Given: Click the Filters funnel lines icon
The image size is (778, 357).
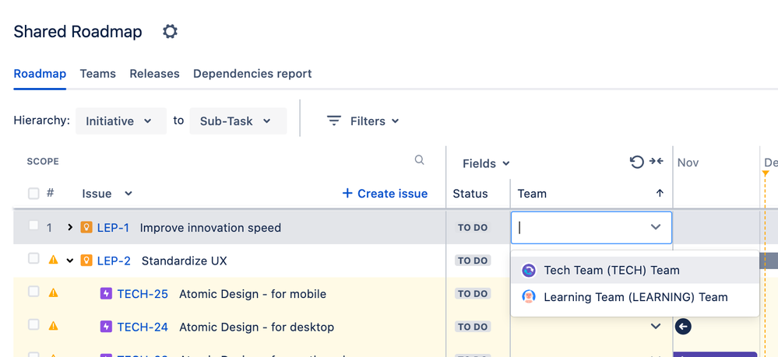Looking at the screenshot, I should click(334, 121).
